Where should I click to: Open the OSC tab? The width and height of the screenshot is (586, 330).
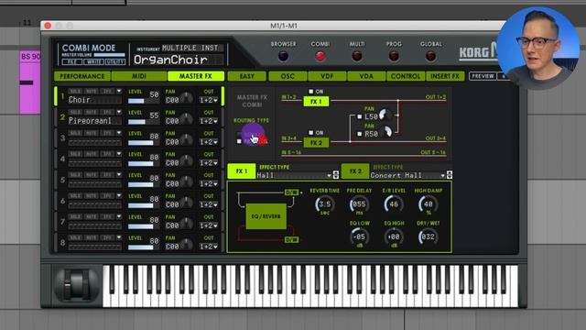pos(288,76)
